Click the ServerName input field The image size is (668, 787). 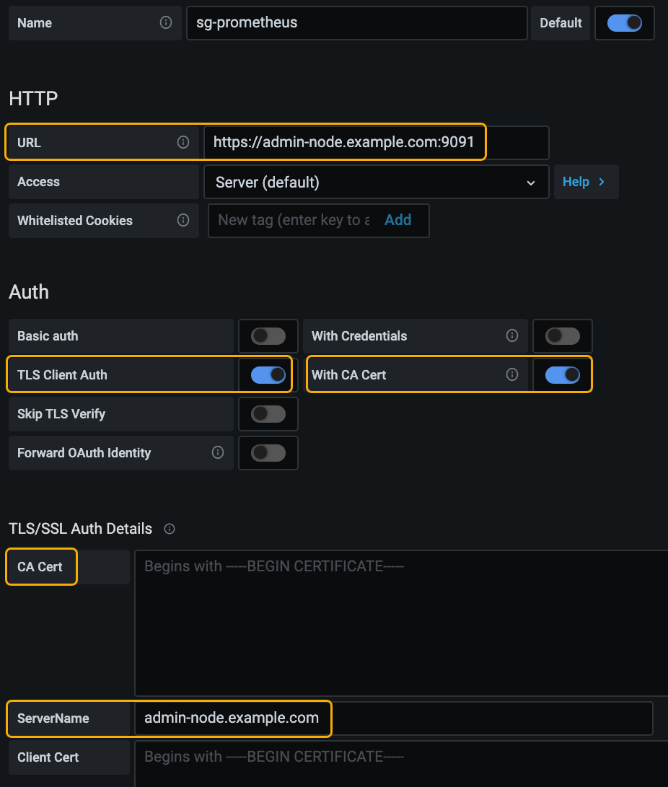pos(393,718)
